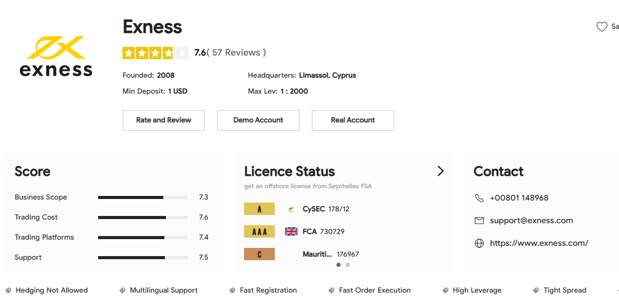Click the Support score bar
This screenshot has width=619, height=307.
143,258
